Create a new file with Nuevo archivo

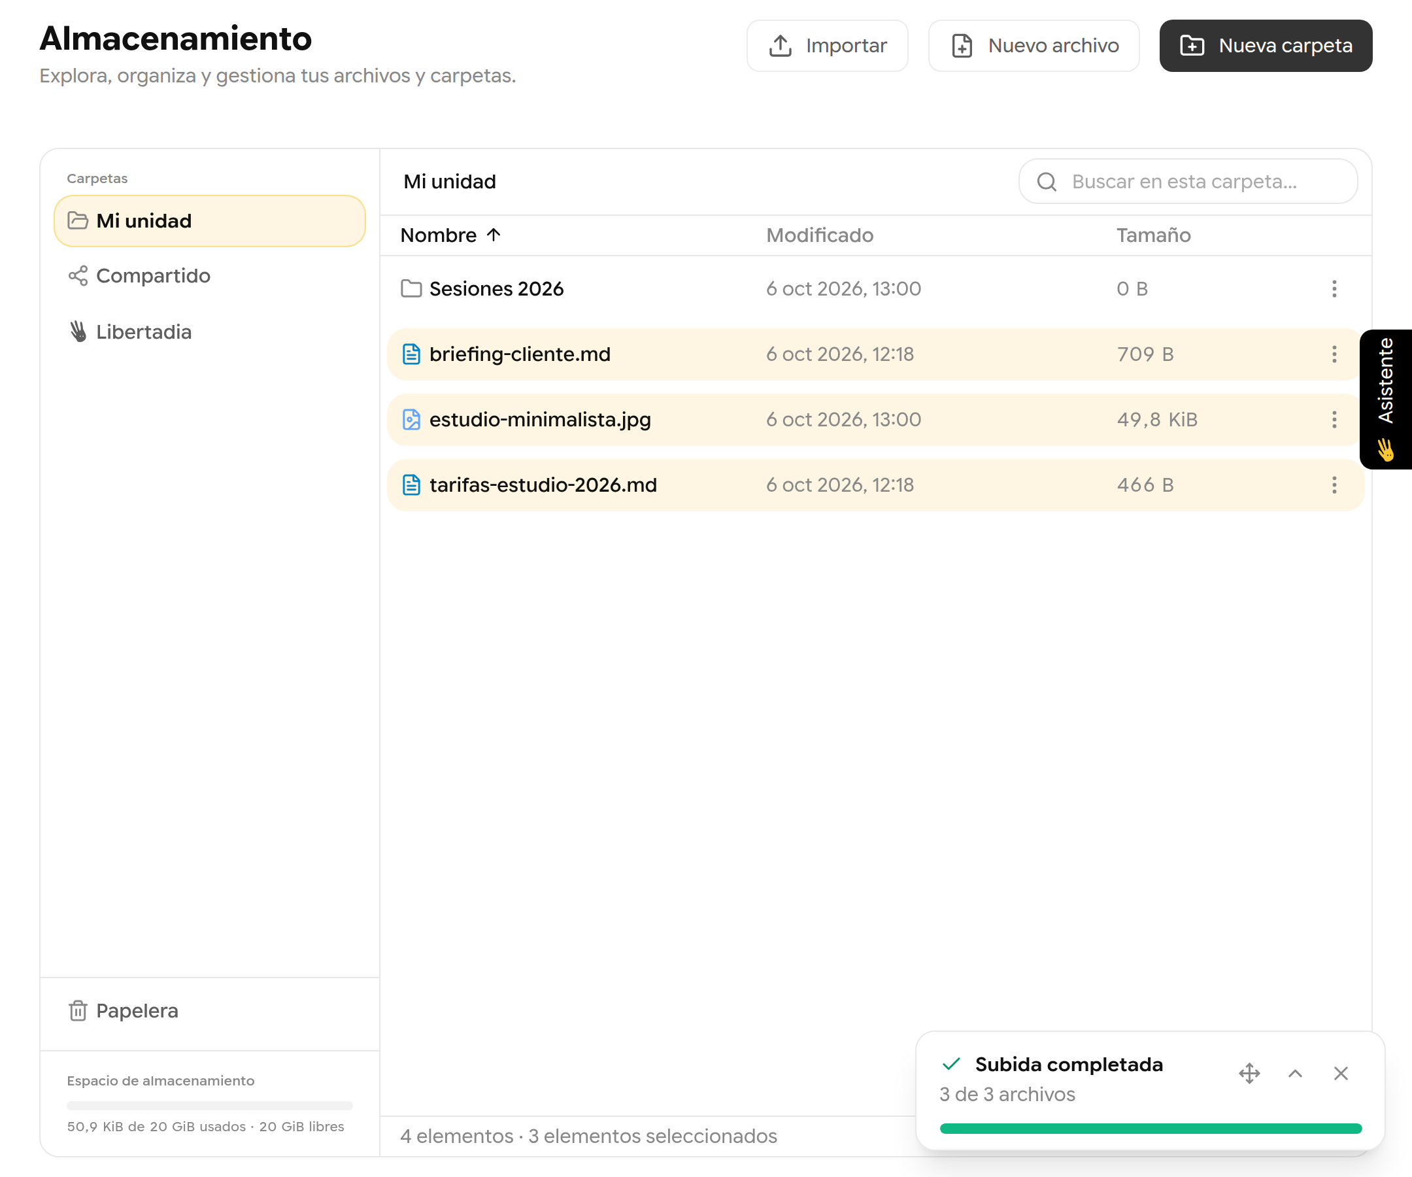pos(1034,46)
